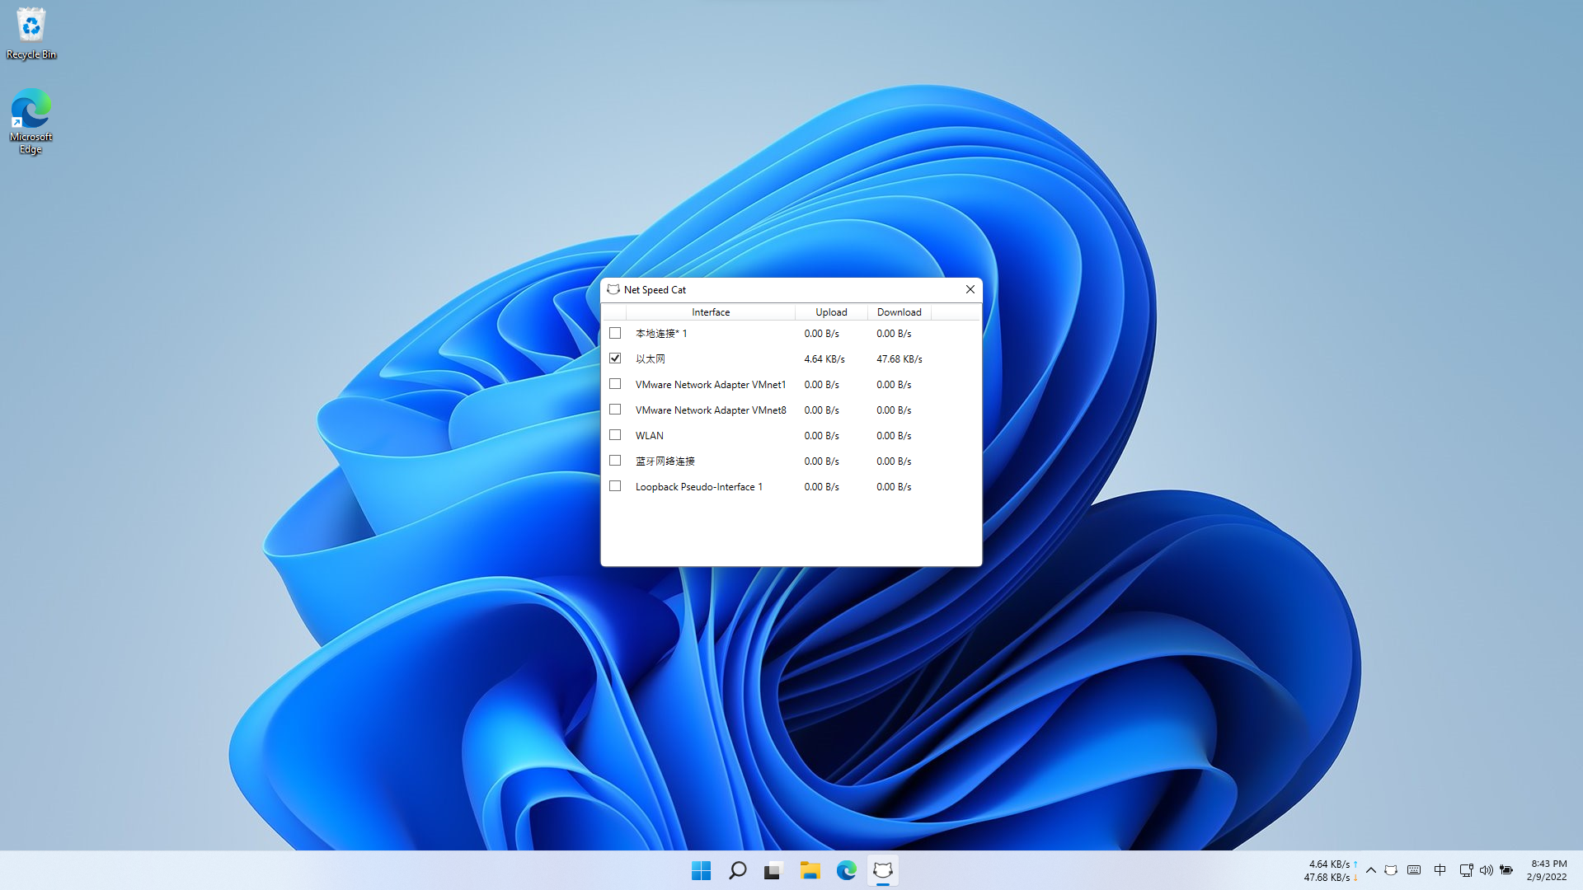Enable the WLAN interface checkbox
The height and width of the screenshot is (890, 1583).
[615, 435]
